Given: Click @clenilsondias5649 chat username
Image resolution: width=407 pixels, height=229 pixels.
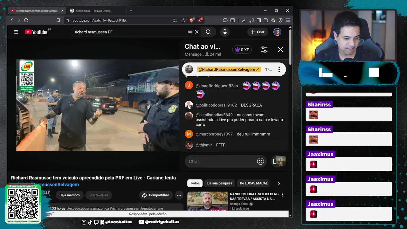Looking at the screenshot, I should [214, 115].
